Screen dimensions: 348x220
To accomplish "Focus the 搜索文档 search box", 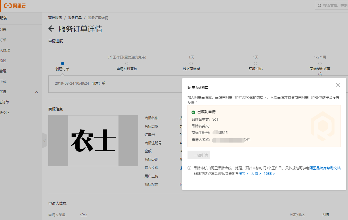I will point(332,5).
